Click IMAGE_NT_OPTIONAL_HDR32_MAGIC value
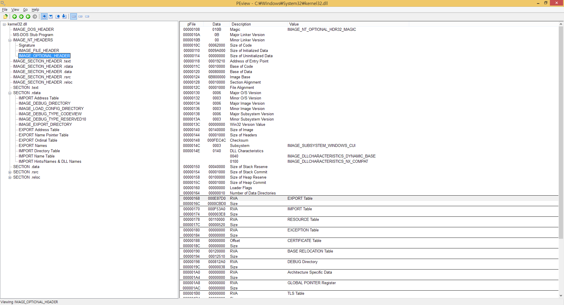Viewport: 564px width, 305px height. pos(322,29)
